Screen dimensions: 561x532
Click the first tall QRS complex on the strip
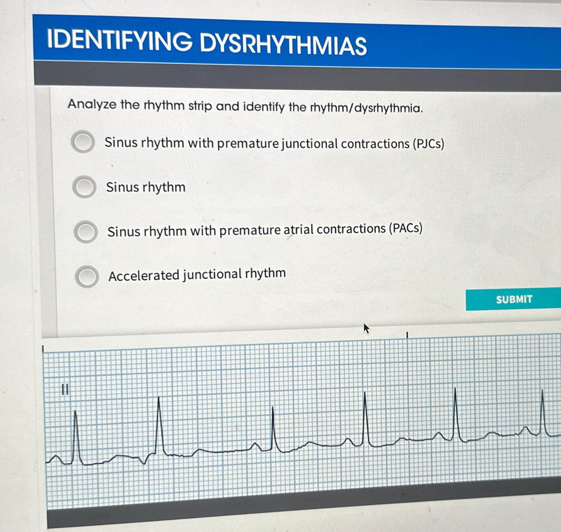[76, 411]
